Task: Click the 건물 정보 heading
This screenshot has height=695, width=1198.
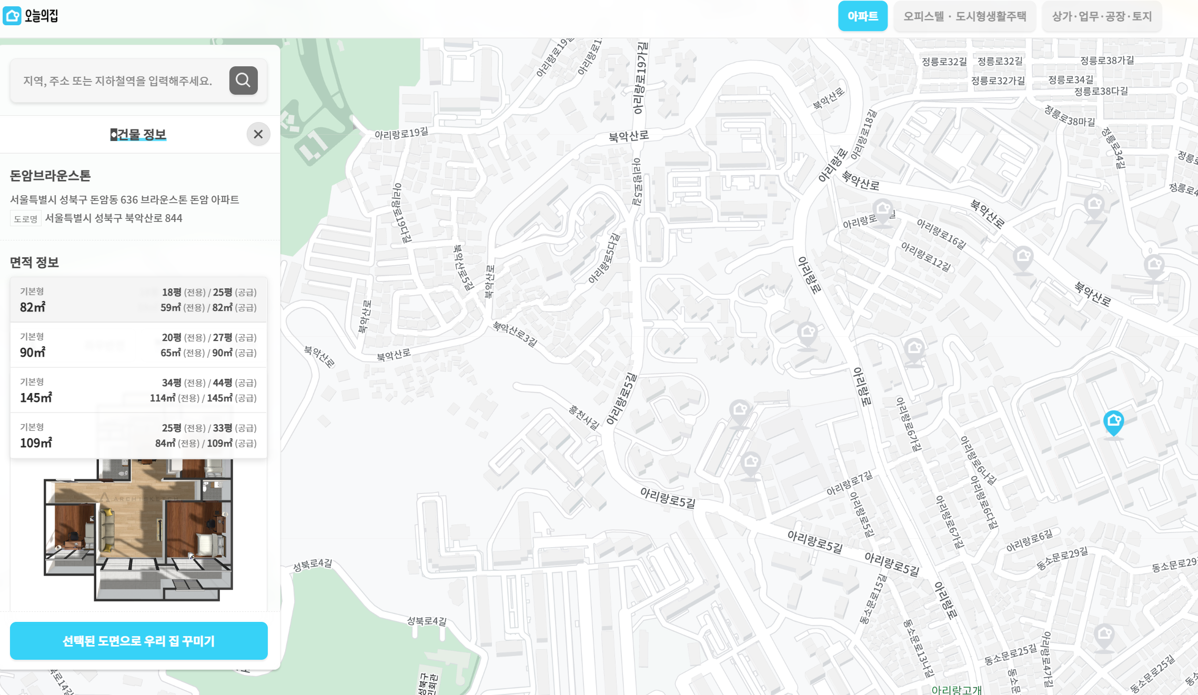Action: pyautogui.click(x=138, y=135)
